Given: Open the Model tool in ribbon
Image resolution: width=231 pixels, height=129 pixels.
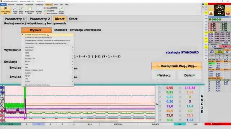Looking at the screenshot, I should (15, 10).
